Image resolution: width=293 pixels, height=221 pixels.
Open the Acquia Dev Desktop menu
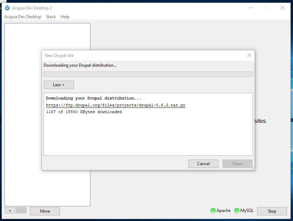pos(23,17)
